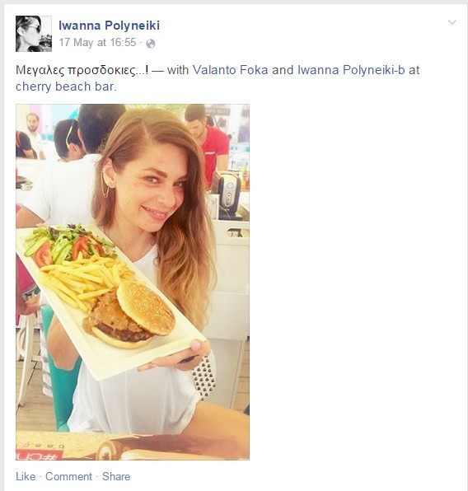Open Valanto Foka's tagged profile
This screenshot has height=491, width=468.
pos(230,70)
